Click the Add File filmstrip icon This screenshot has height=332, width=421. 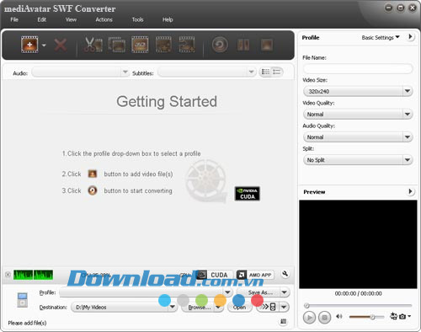29,45
